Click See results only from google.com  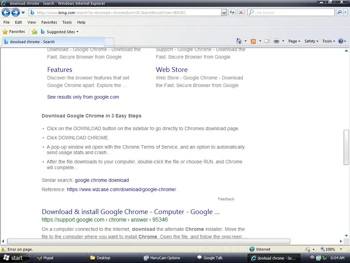(83, 97)
